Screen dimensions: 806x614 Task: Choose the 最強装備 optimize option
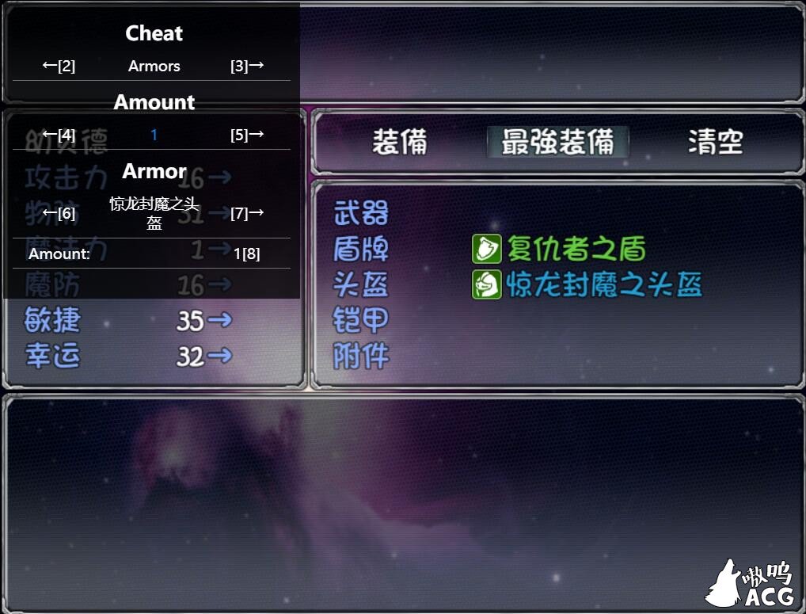[x=557, y=142]
